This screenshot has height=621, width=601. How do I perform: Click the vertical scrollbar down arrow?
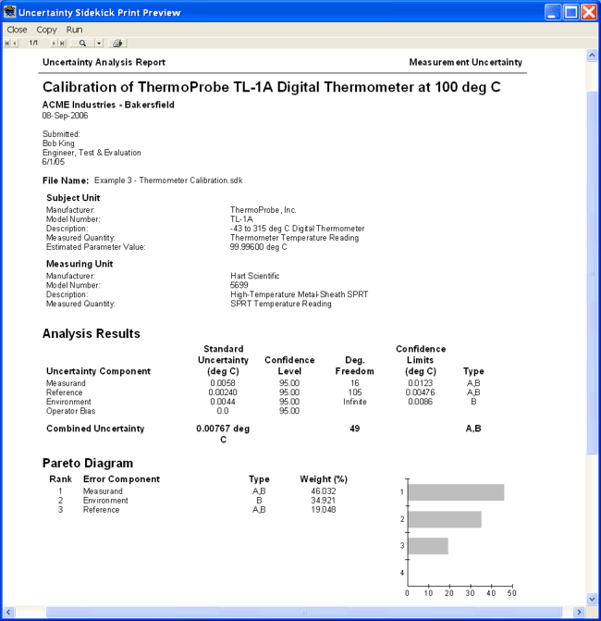pos(592,599)
